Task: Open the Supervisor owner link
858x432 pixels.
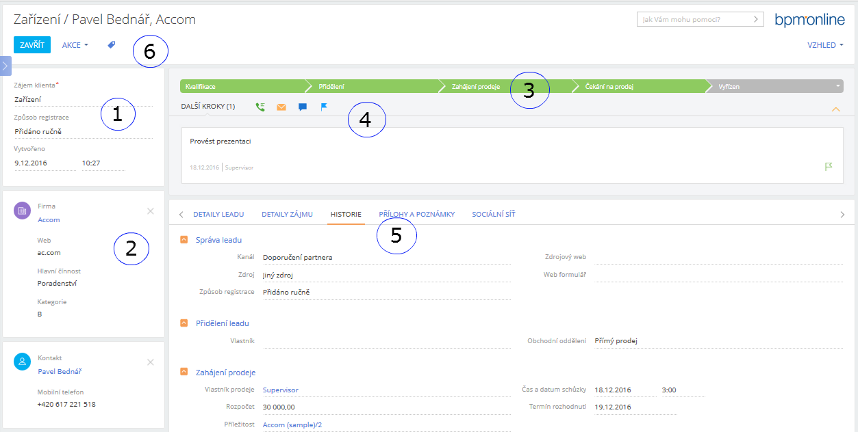Action: (281, 390)
